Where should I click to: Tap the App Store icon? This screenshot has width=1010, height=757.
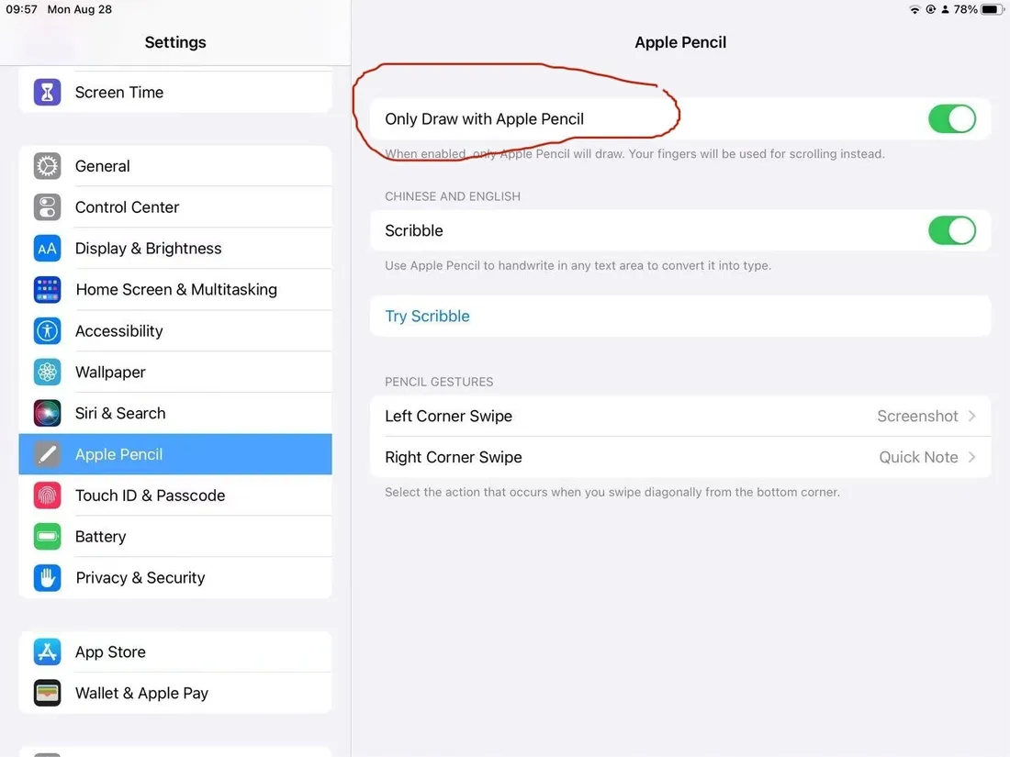click(x=47, y=652)
